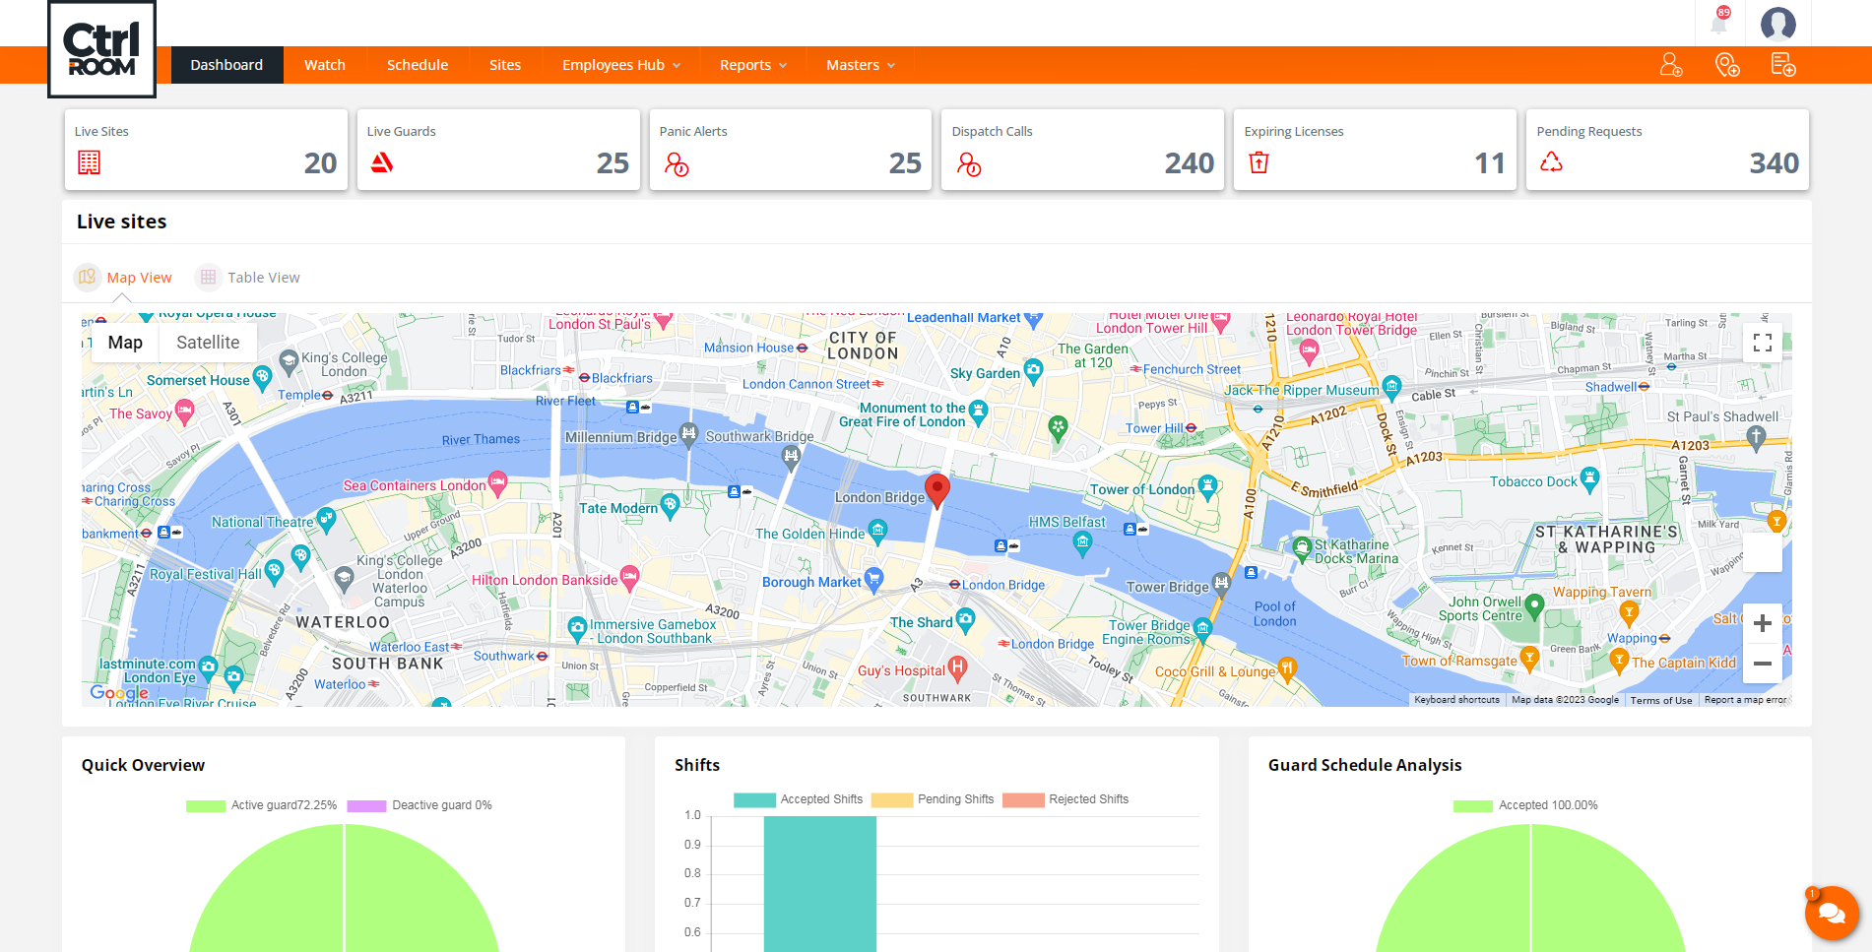
Task: Switch map to Map mode
Action: 125,343
